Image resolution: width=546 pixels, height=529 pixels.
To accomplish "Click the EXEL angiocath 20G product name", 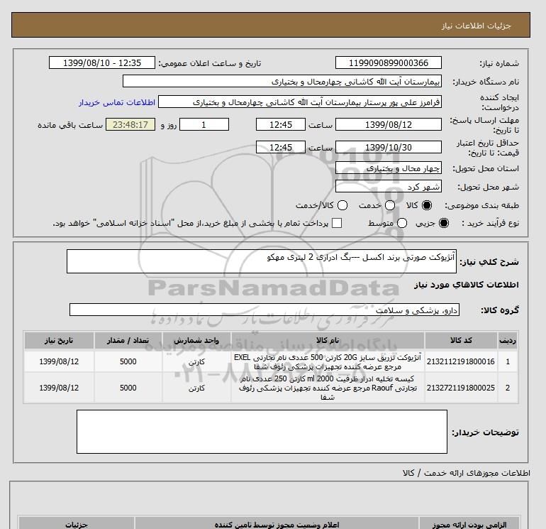I will (328, 362).
